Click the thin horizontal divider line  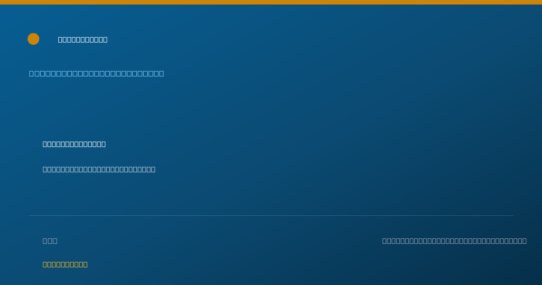[x=271, y=215]
